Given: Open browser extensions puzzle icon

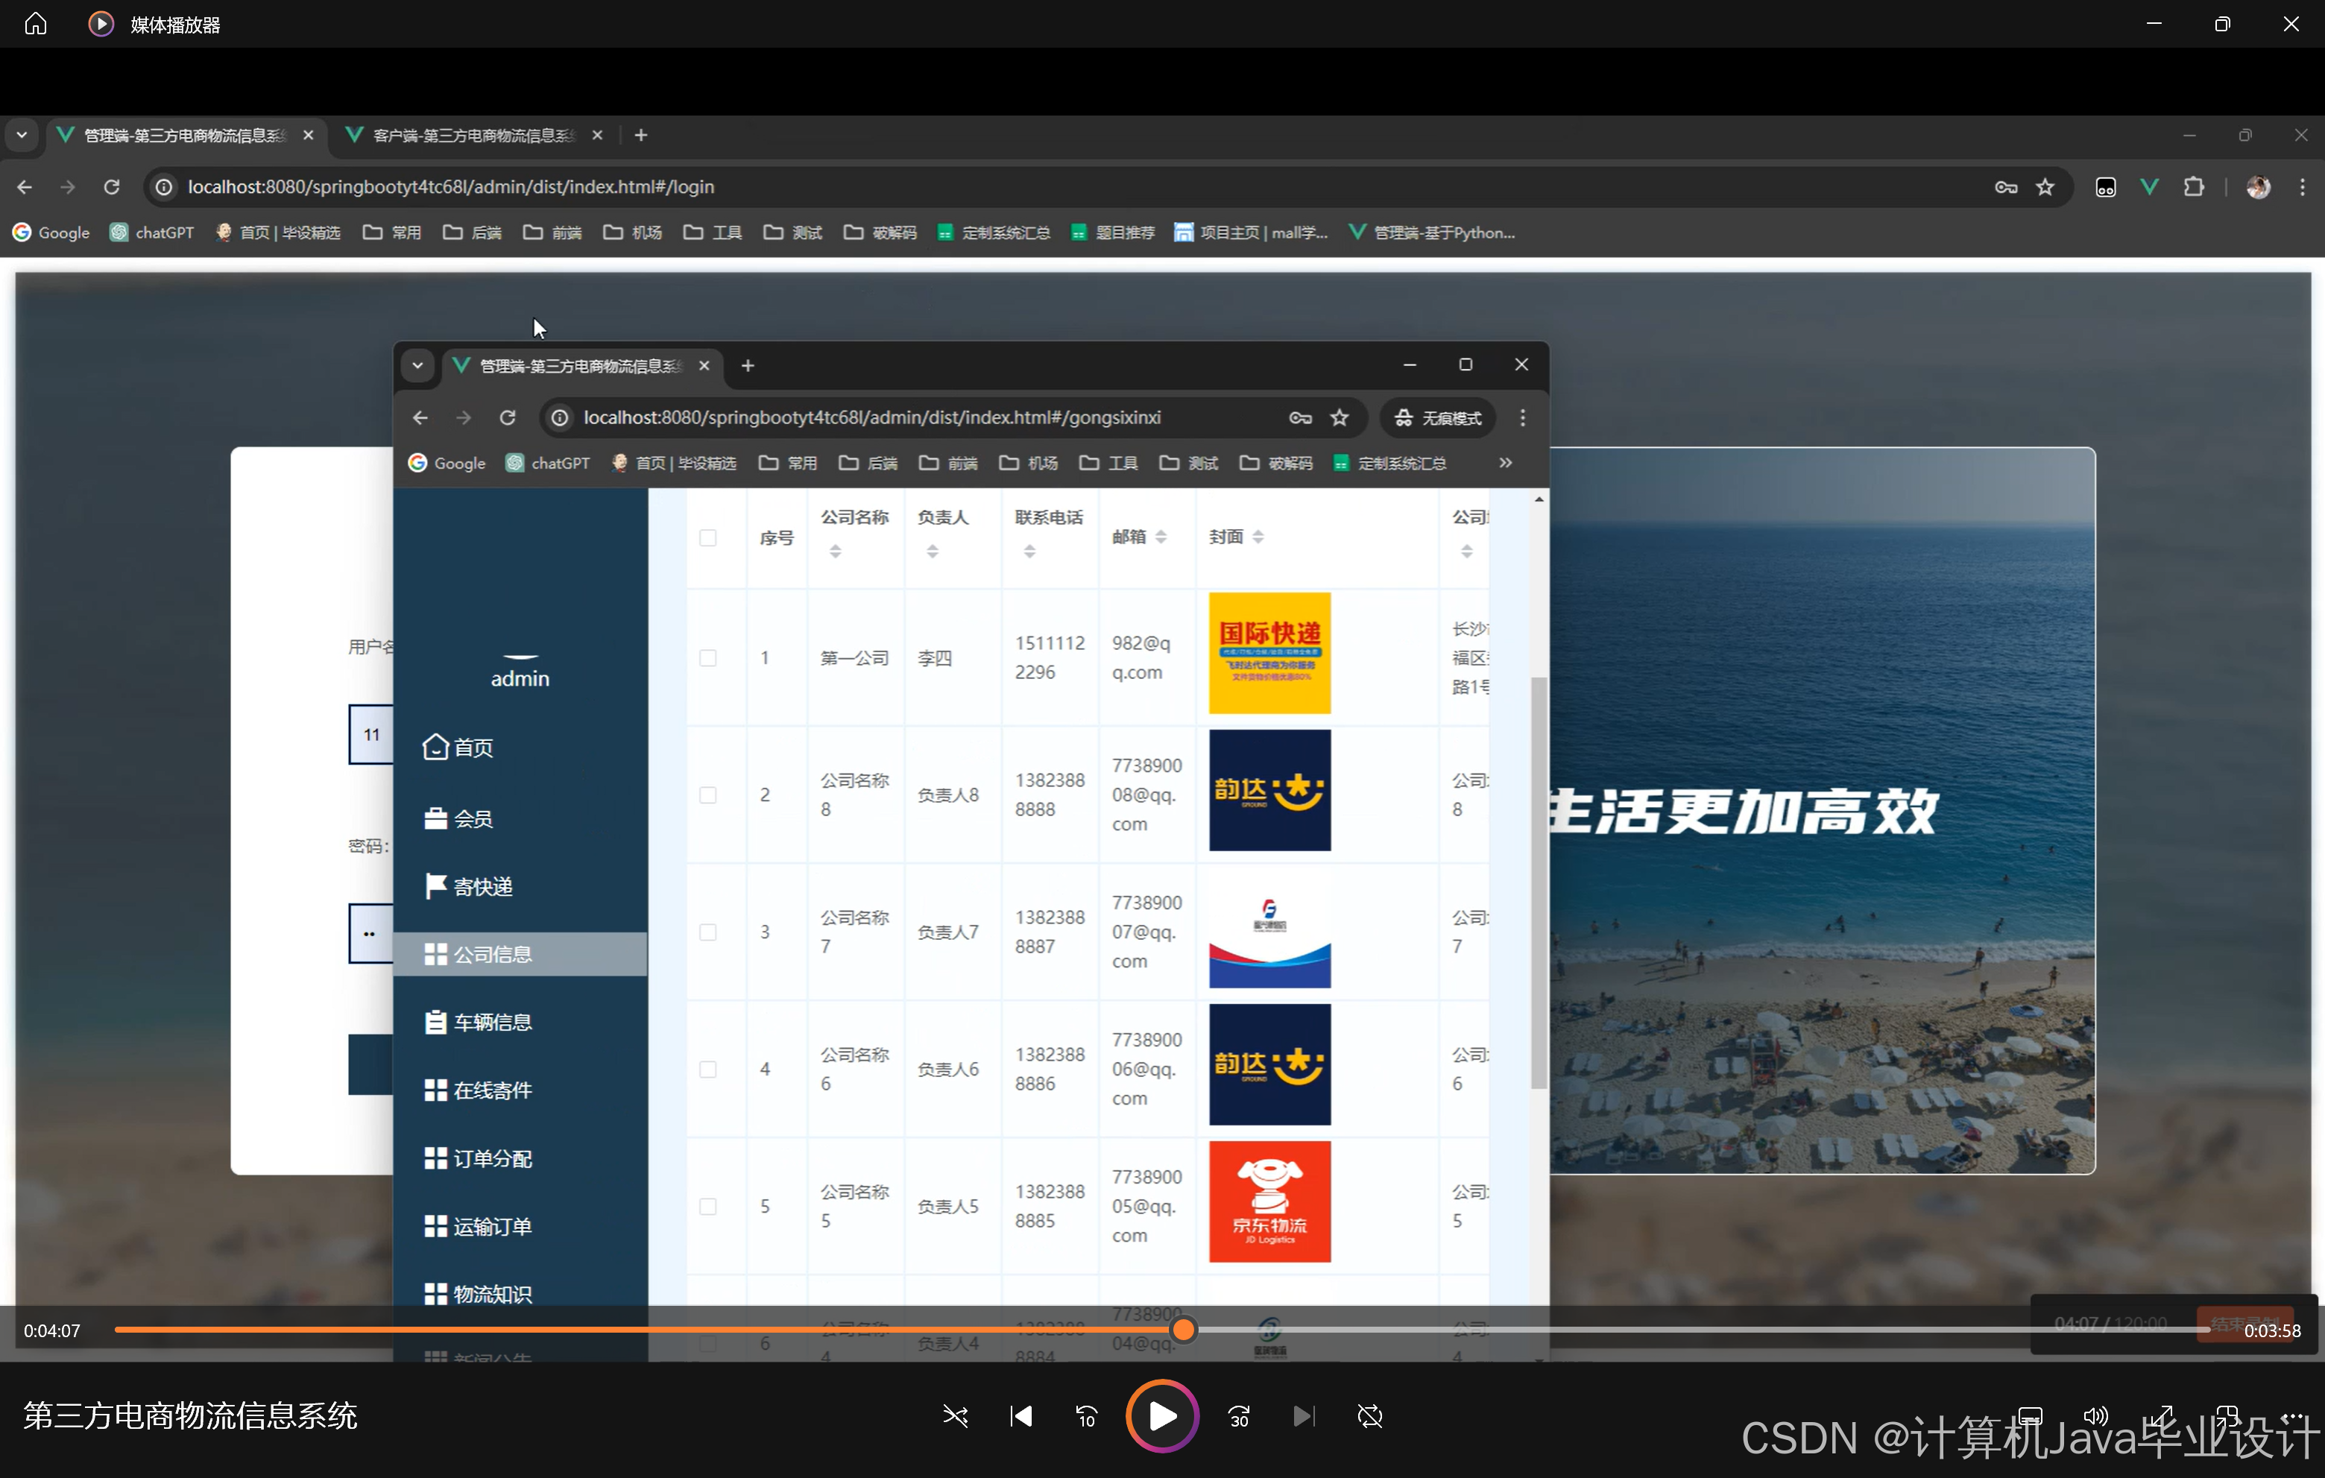Looking at the screenshot, I should [2194, 187].
